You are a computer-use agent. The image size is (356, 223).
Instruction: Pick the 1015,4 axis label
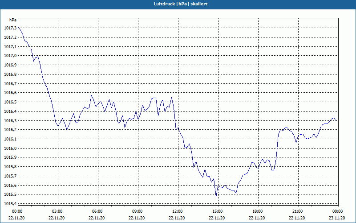point(10,204)
